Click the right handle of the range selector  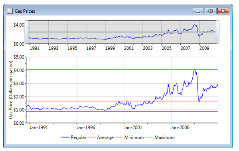coord(217,32)
